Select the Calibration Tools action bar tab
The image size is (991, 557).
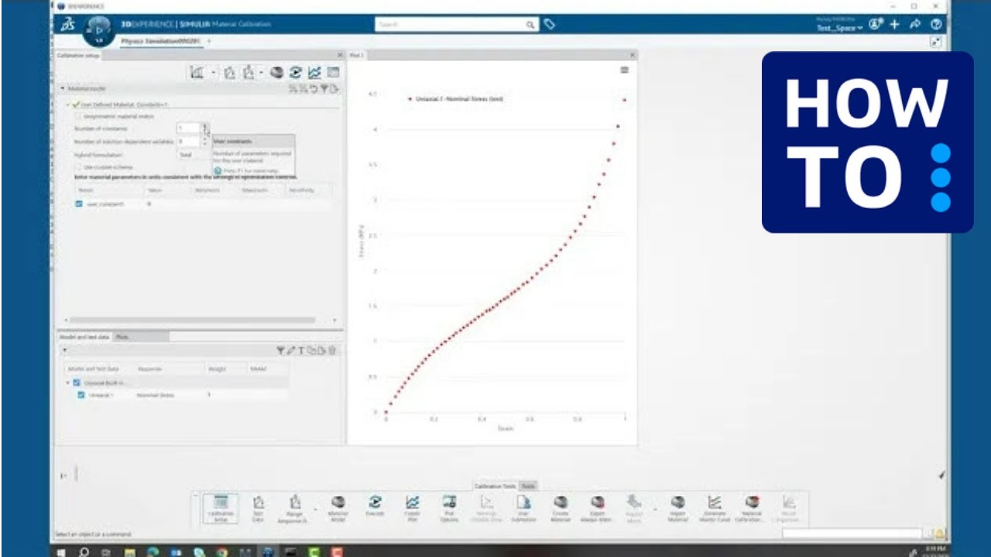(x=495, y=486)
